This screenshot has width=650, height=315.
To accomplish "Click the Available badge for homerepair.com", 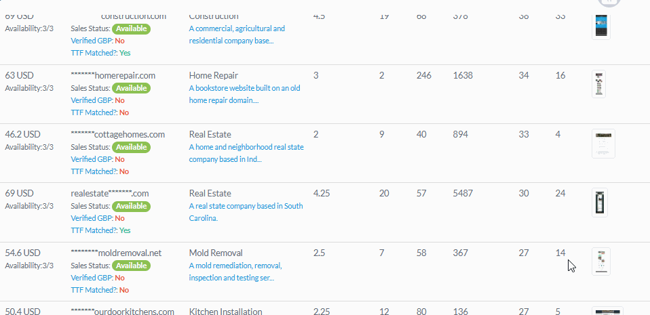I will coord(132,88).
